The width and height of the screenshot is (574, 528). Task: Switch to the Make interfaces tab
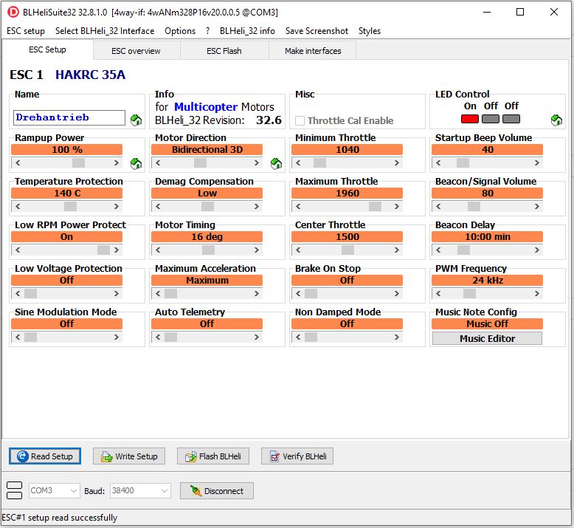[x=313, y=51]
